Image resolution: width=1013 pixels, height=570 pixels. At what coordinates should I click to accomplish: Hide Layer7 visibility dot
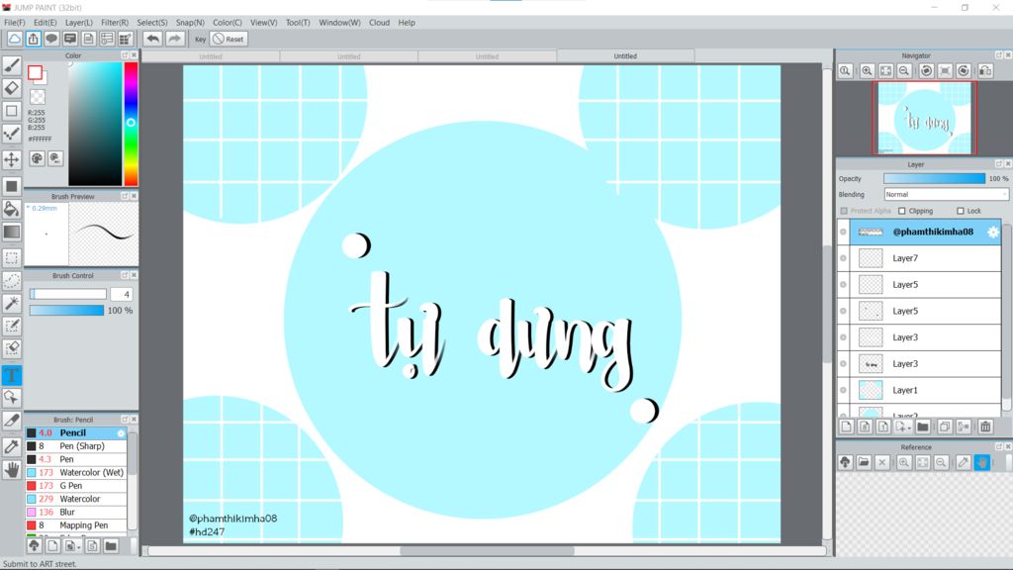click(x=843, y=258)
